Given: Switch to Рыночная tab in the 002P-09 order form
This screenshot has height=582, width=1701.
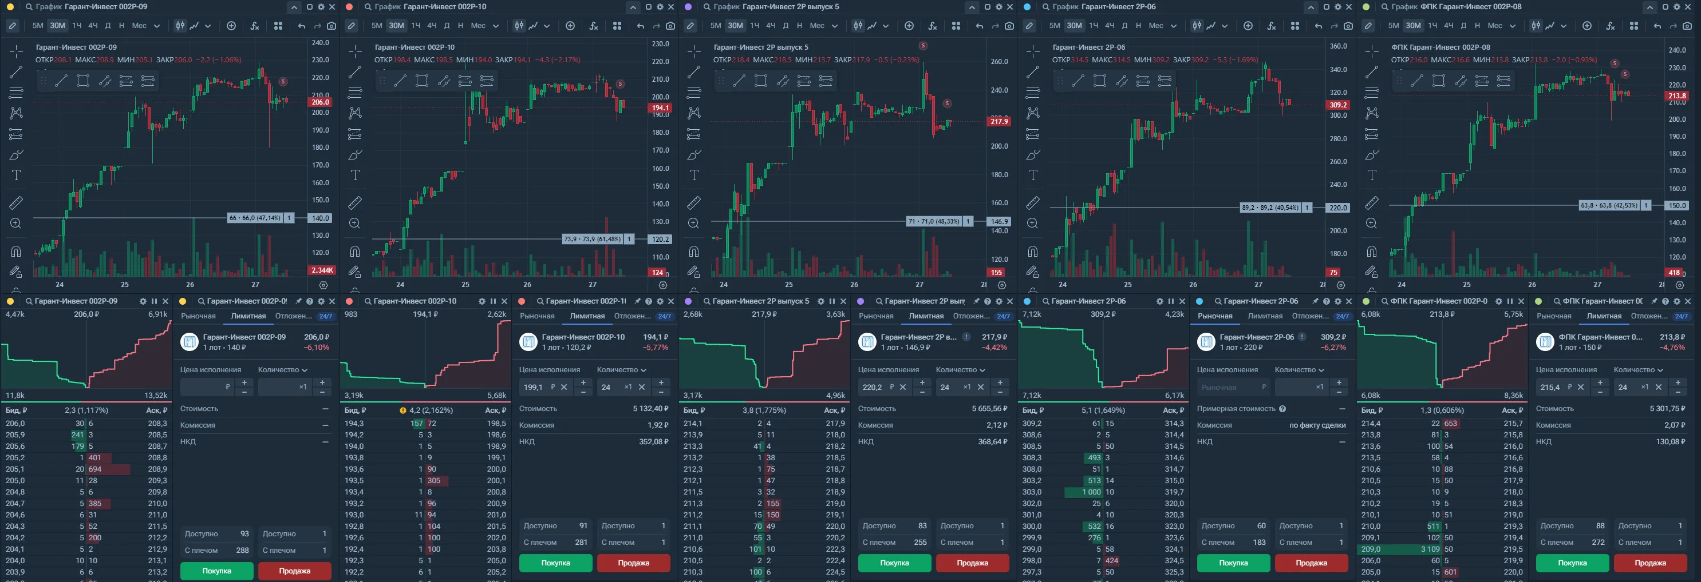Looking at the screenshot, I should (198, 316).
